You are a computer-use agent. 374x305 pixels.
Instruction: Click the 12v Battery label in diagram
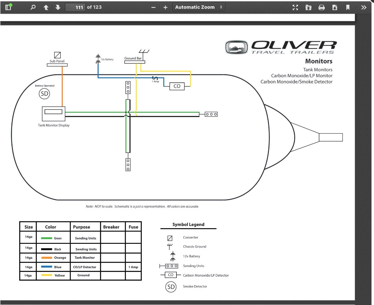107,59
